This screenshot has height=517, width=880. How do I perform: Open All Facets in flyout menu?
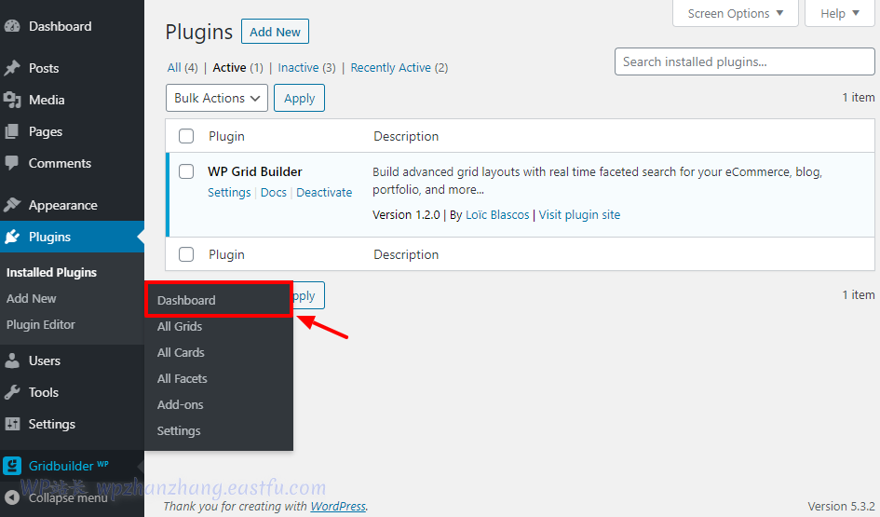coord(182,378)
